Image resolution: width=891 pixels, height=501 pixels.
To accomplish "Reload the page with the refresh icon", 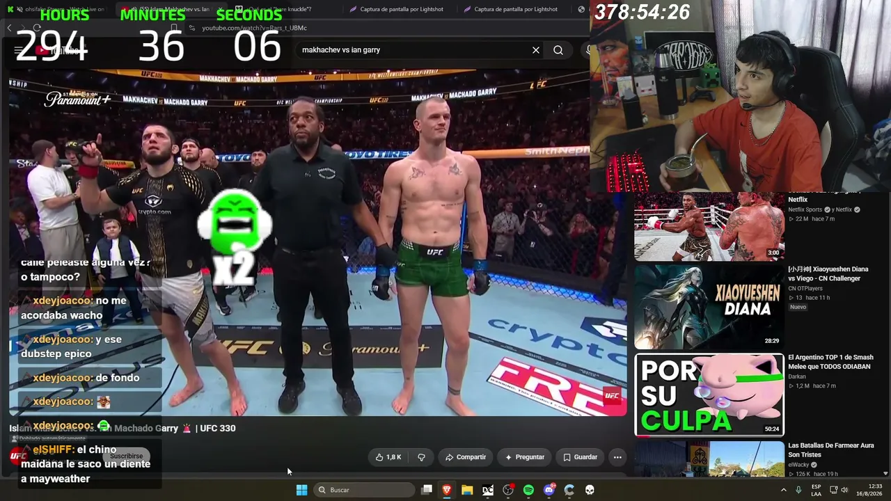I will [37, 28].
